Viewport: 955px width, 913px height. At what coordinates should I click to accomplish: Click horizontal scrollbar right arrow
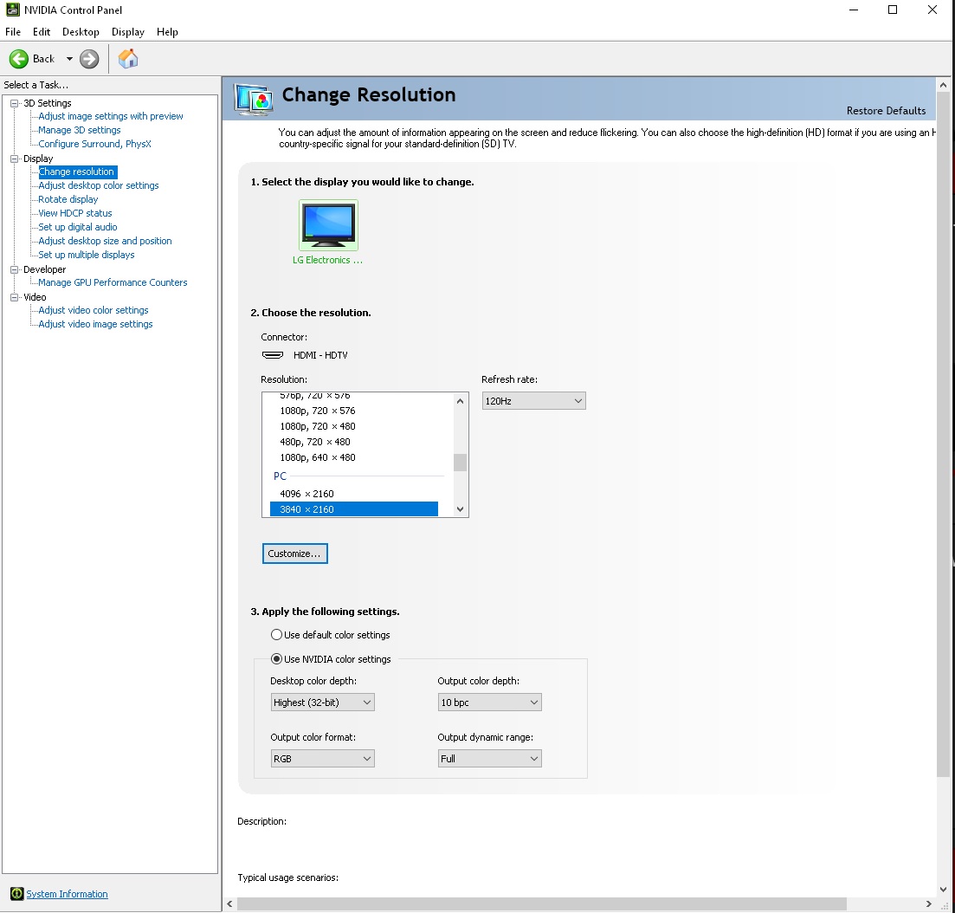pos(929,903)
